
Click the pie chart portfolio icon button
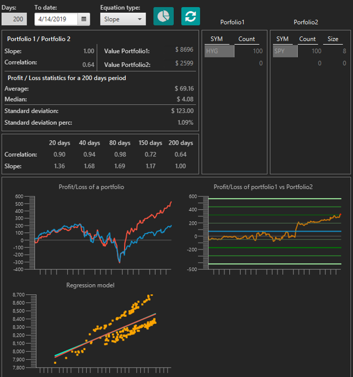(x=163, y=17)
